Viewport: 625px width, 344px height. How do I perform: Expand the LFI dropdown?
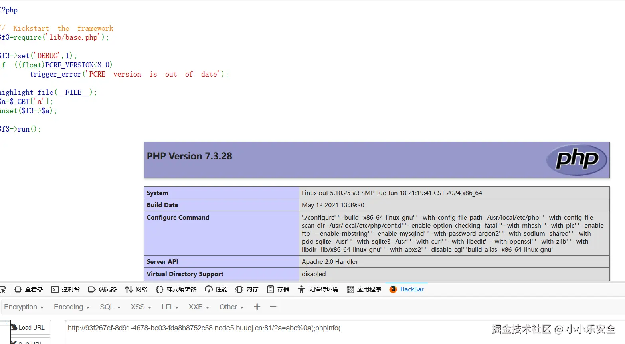pyautogui.click(x=170, y=307)
